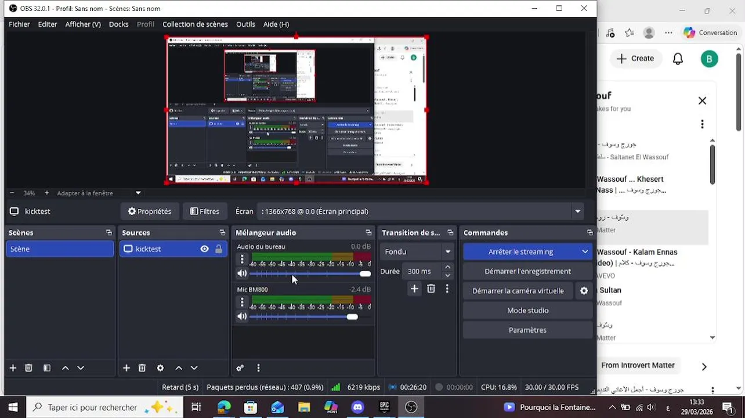Remove the transition with the trash icon
The image size is (745, 418).
[x=431, y=289]
